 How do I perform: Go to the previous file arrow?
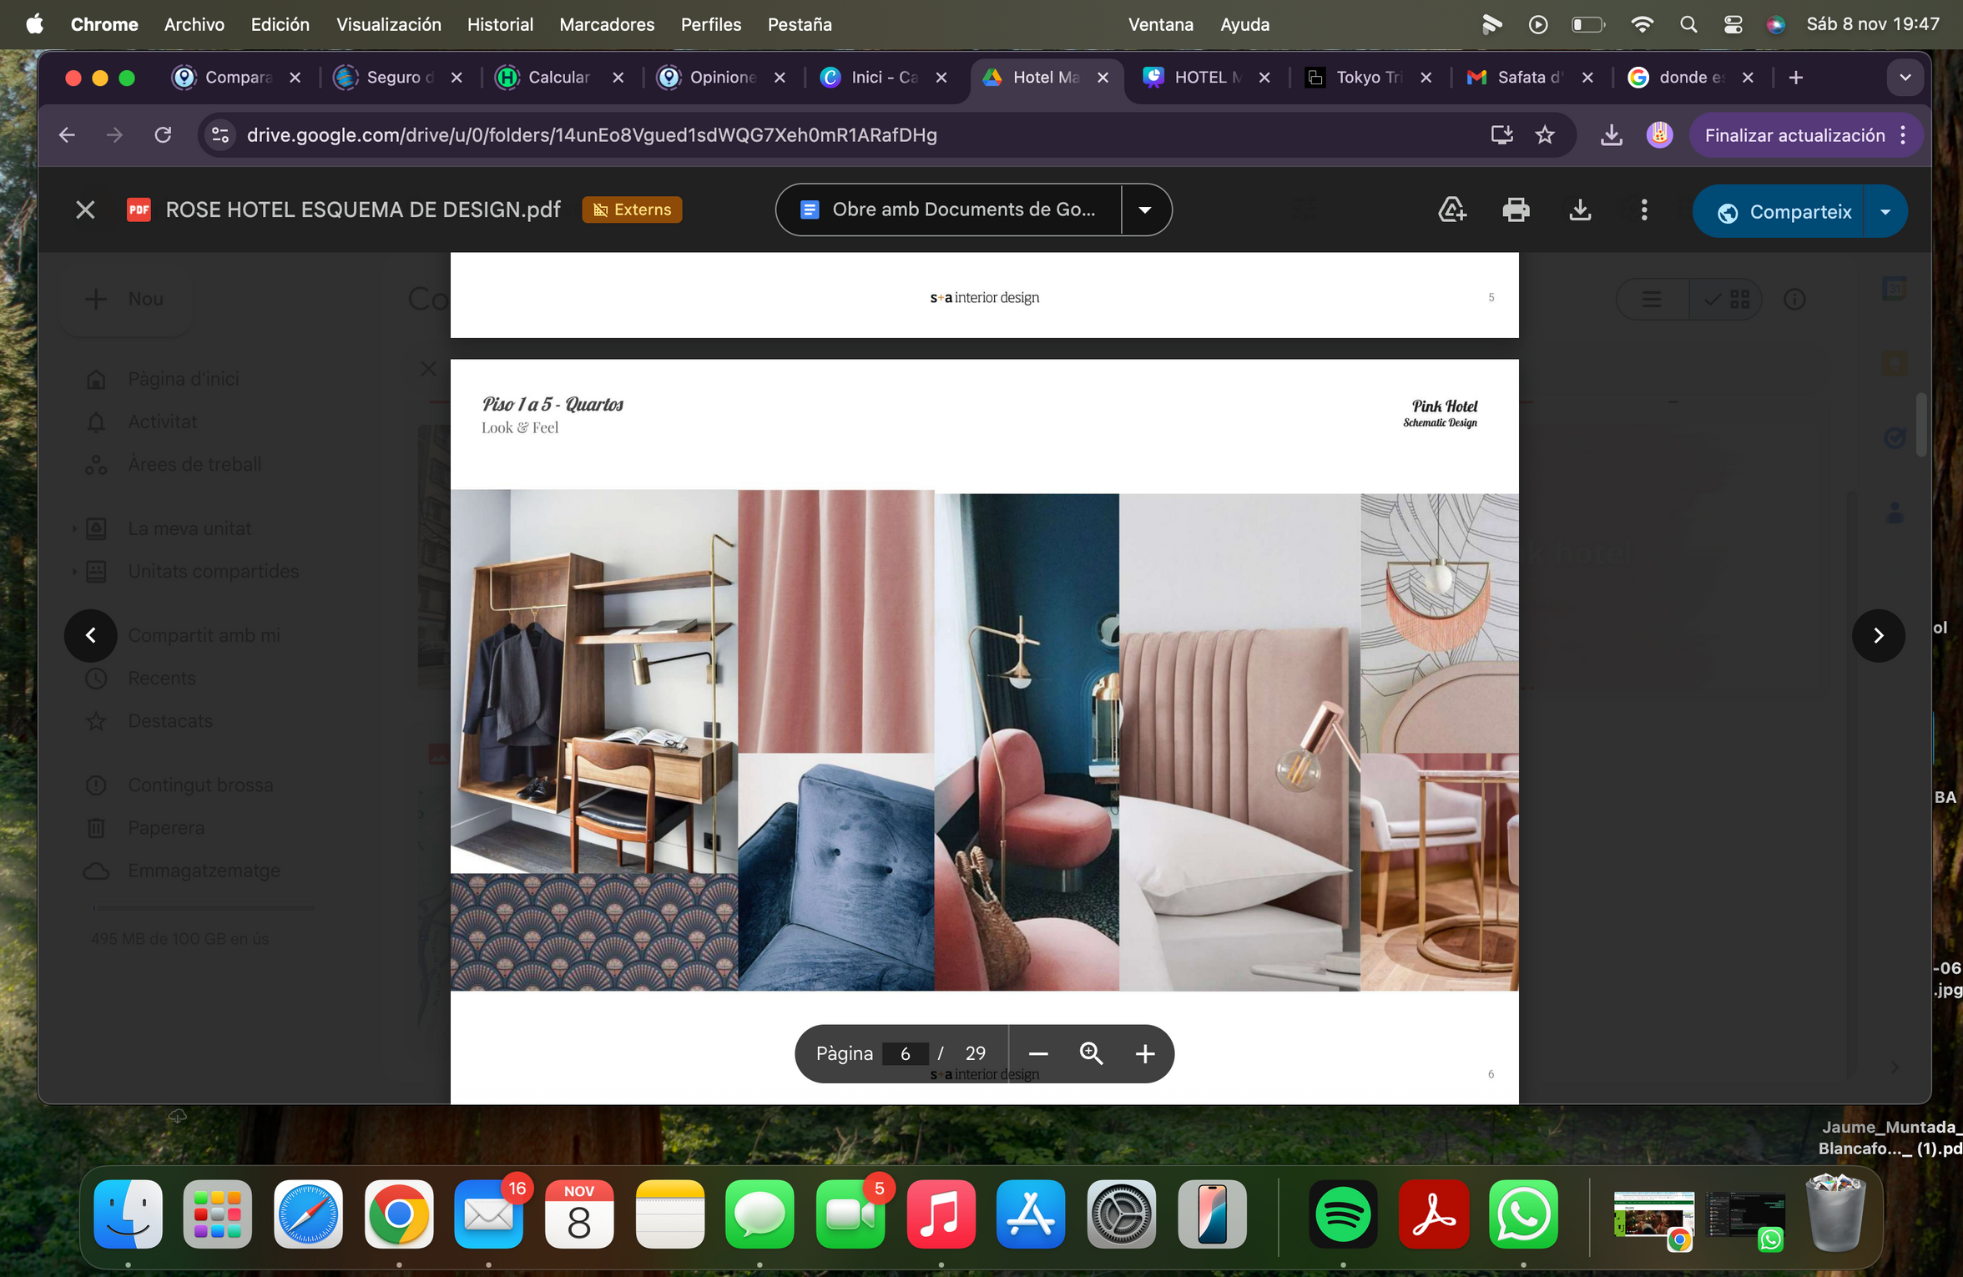[x=91, y=635]
